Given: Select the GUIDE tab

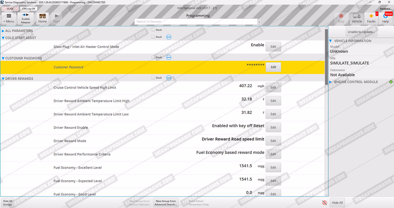Looking at the screenshot, I should pos(10,9).
